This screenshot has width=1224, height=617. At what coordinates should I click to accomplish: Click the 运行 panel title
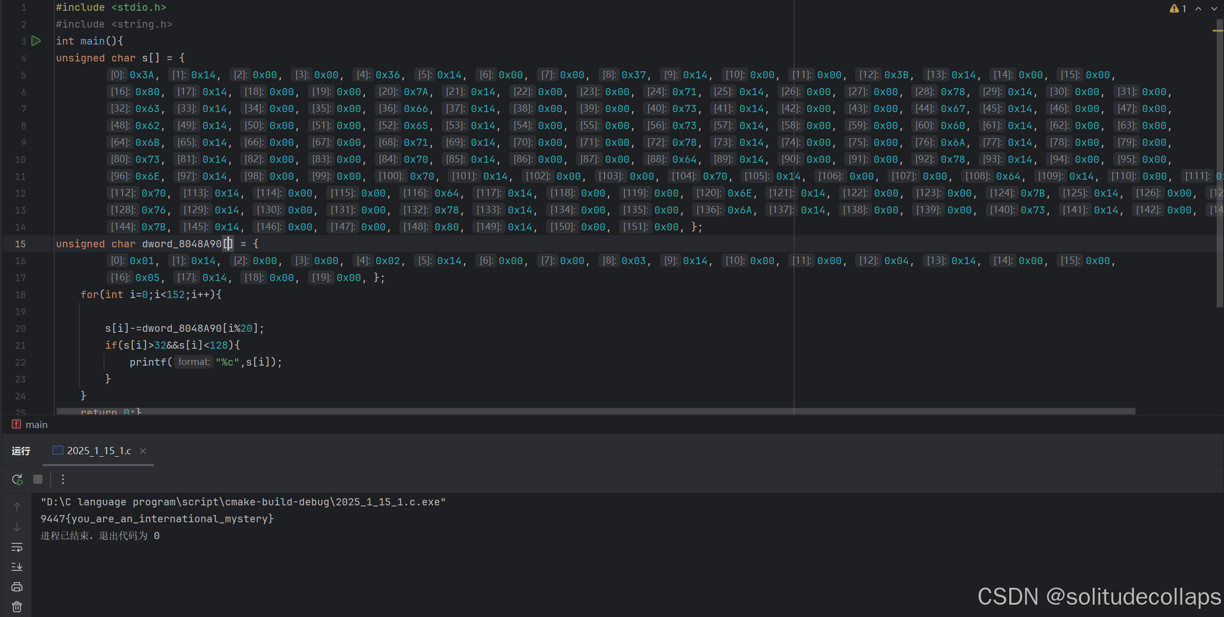coord(21,451)
